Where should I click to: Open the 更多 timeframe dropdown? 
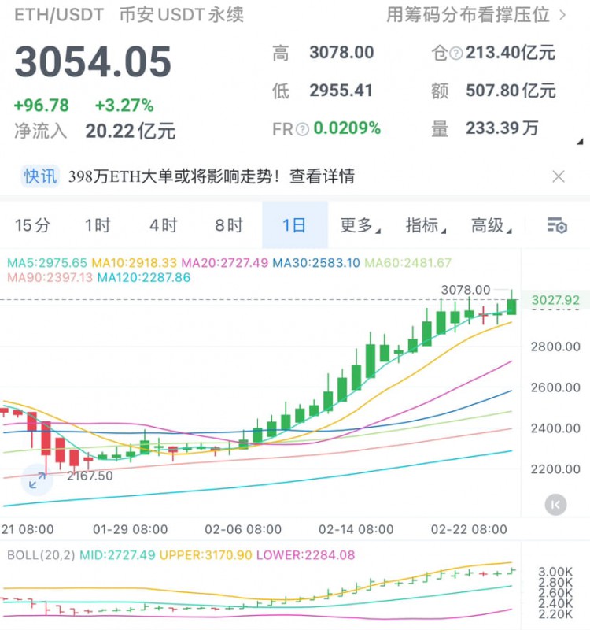360,225
